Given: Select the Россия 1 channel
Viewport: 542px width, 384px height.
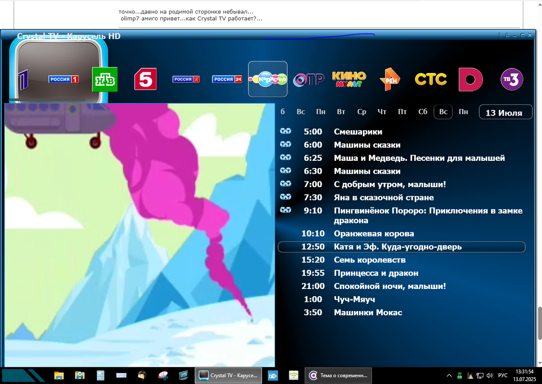Looking at the screenshot, I should [63, 79].
